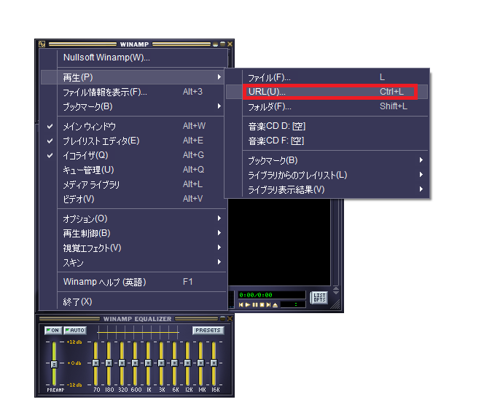Click the stop button in playlist controls
This screenshot has height=418, width=492.
[x=262, y=305]
